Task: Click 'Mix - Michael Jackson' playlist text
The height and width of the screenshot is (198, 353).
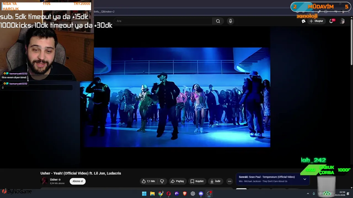Action: tap(263, 182)
